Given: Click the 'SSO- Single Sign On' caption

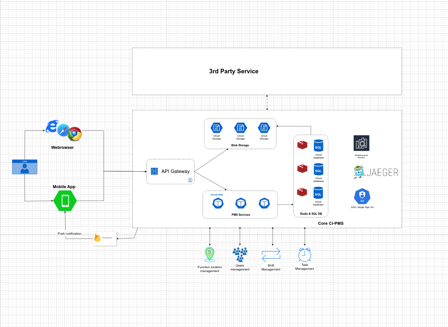Looking at the screenshot, I should [x=362, y=207].
